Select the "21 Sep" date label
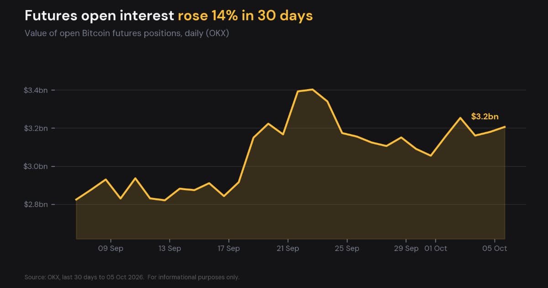 [288, 249]
